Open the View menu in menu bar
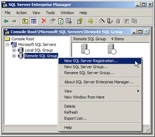The image size is (155, 137). (x=36, y=13)
